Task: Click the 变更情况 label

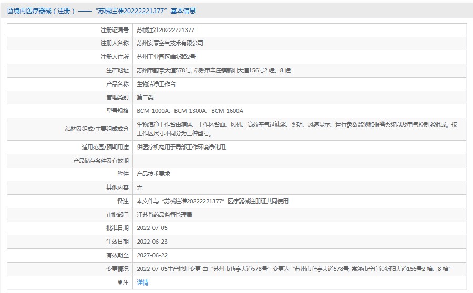Action: point(117,269)
